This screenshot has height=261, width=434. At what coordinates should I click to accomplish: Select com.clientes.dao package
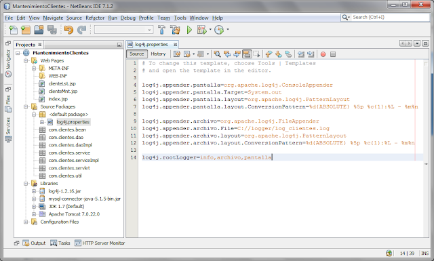66,138
